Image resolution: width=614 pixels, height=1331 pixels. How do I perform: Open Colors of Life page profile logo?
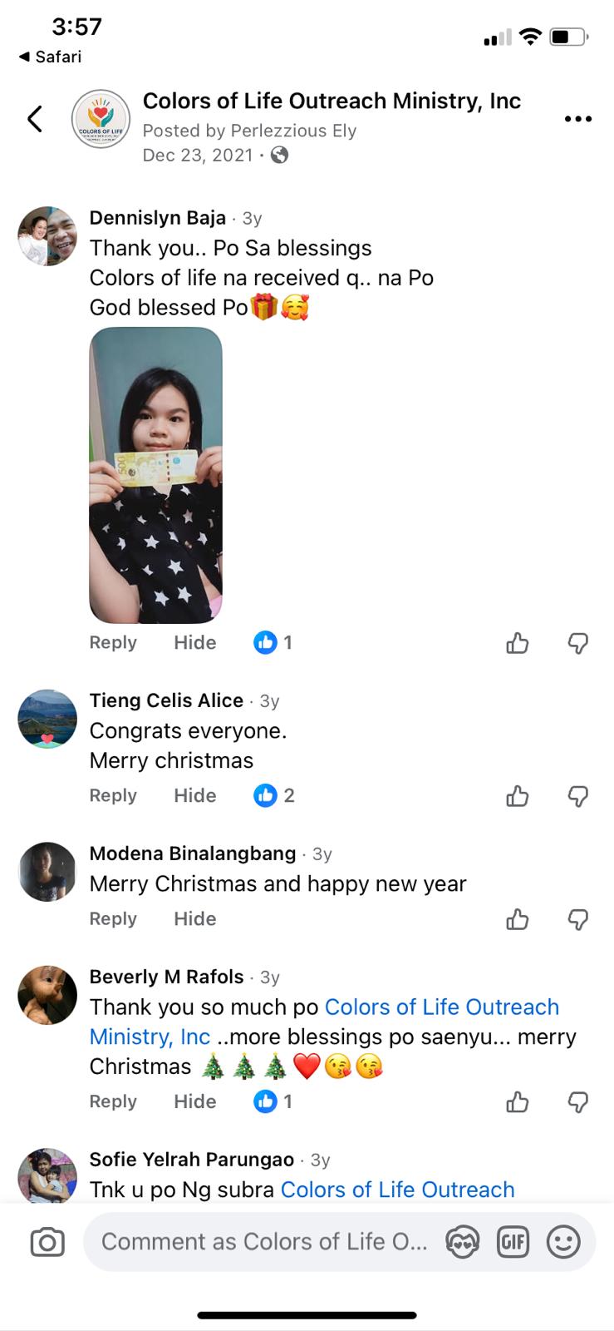[x=101, y=119]
